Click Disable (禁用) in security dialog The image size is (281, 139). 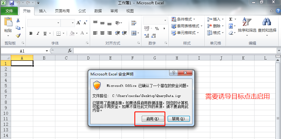point(179,119)
